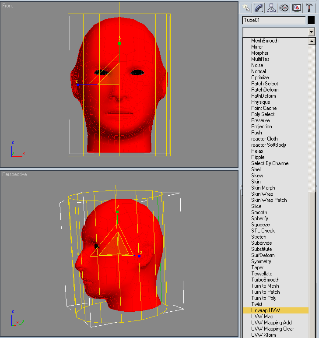Open the Hierarchy panel tab

coord(271,8)
